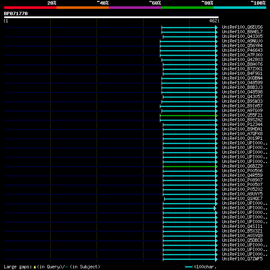Open hit UniRef100_B9IA57
The image size is (270, 270).
(x=242, y=106)
